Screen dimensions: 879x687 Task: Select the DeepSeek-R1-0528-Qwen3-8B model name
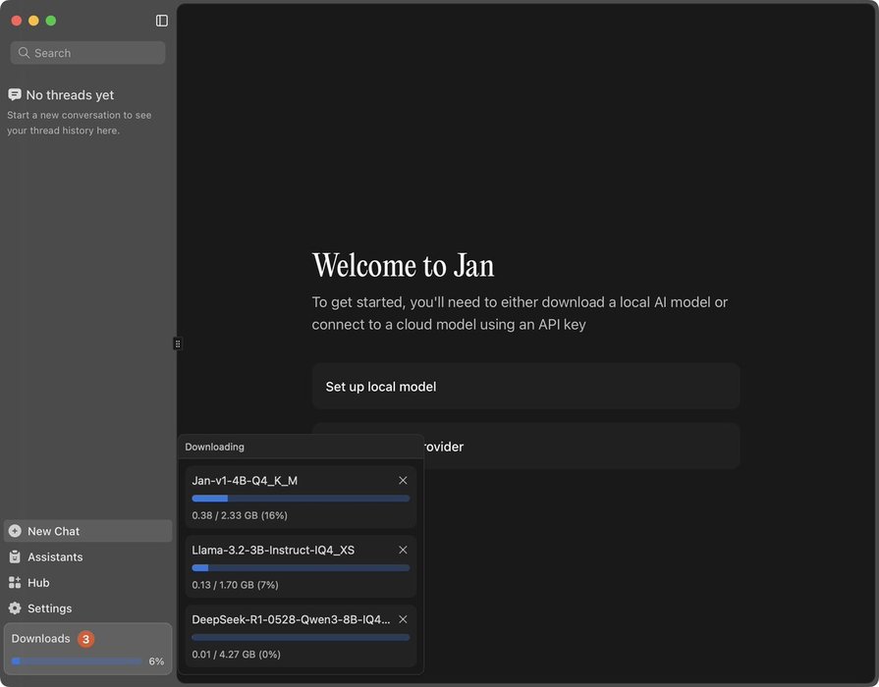[291, 619]
